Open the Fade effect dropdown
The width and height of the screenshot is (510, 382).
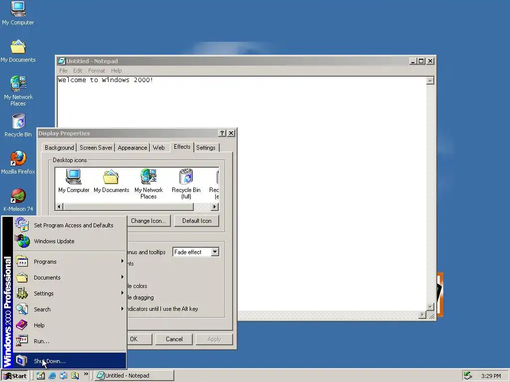(x=215, y=252)
